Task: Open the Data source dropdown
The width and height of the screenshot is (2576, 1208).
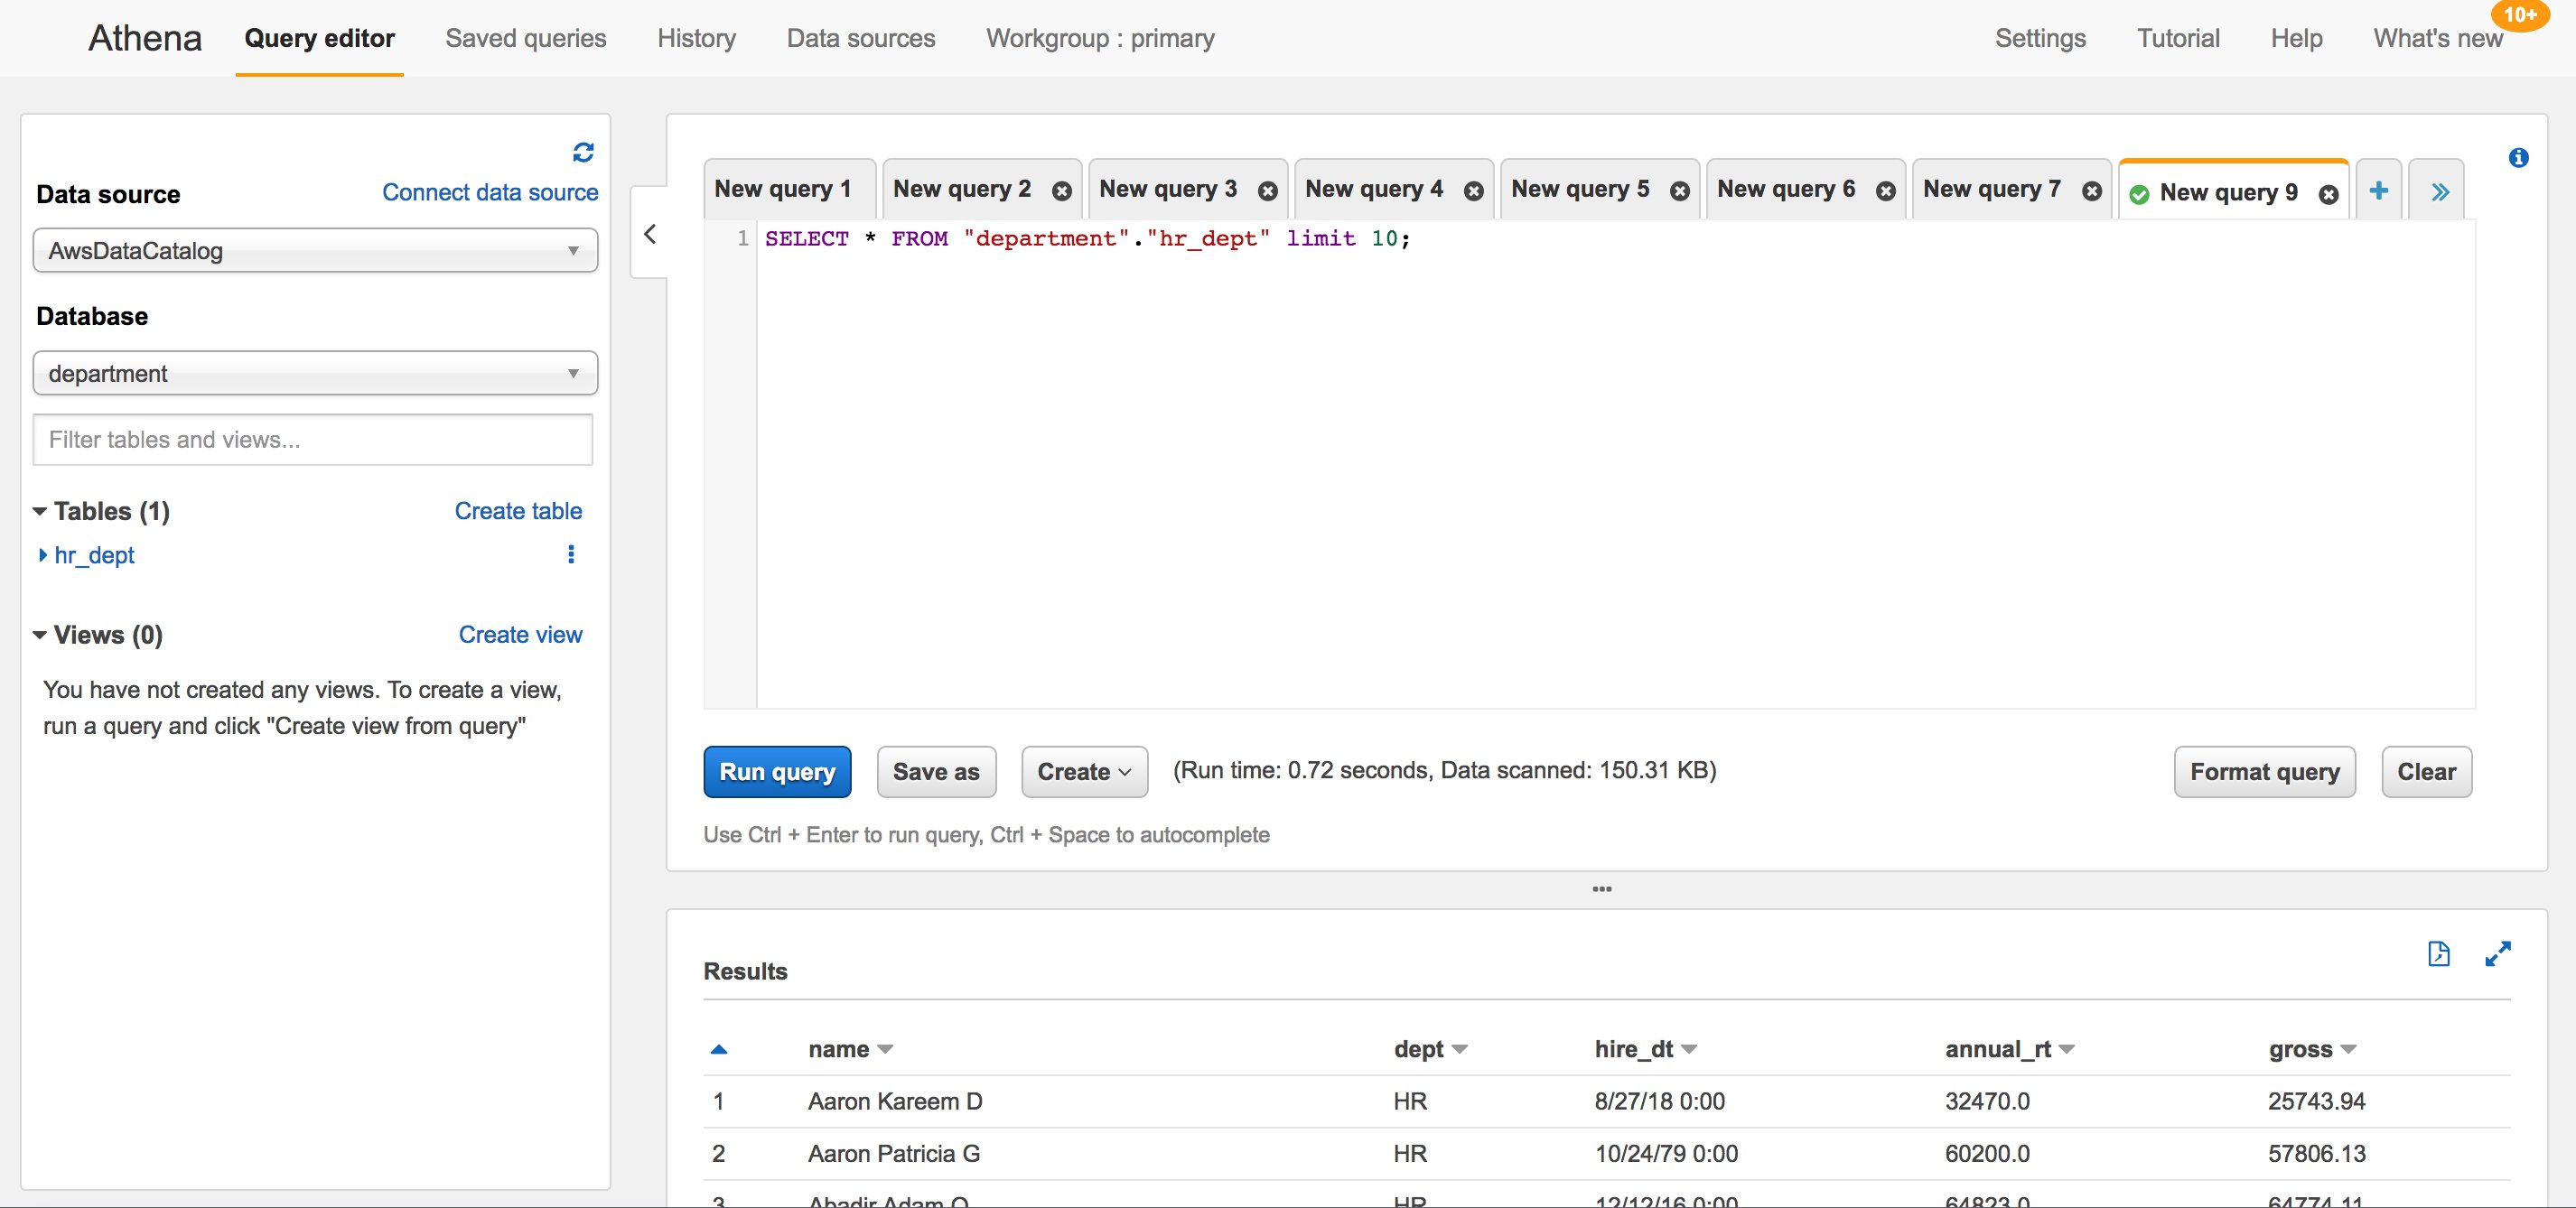Action: [313, 249]
